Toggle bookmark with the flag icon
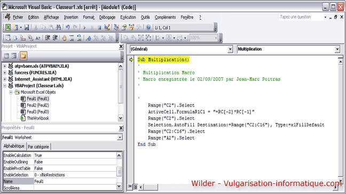Screen dimensions: 346x194 (x=89, y=38)
